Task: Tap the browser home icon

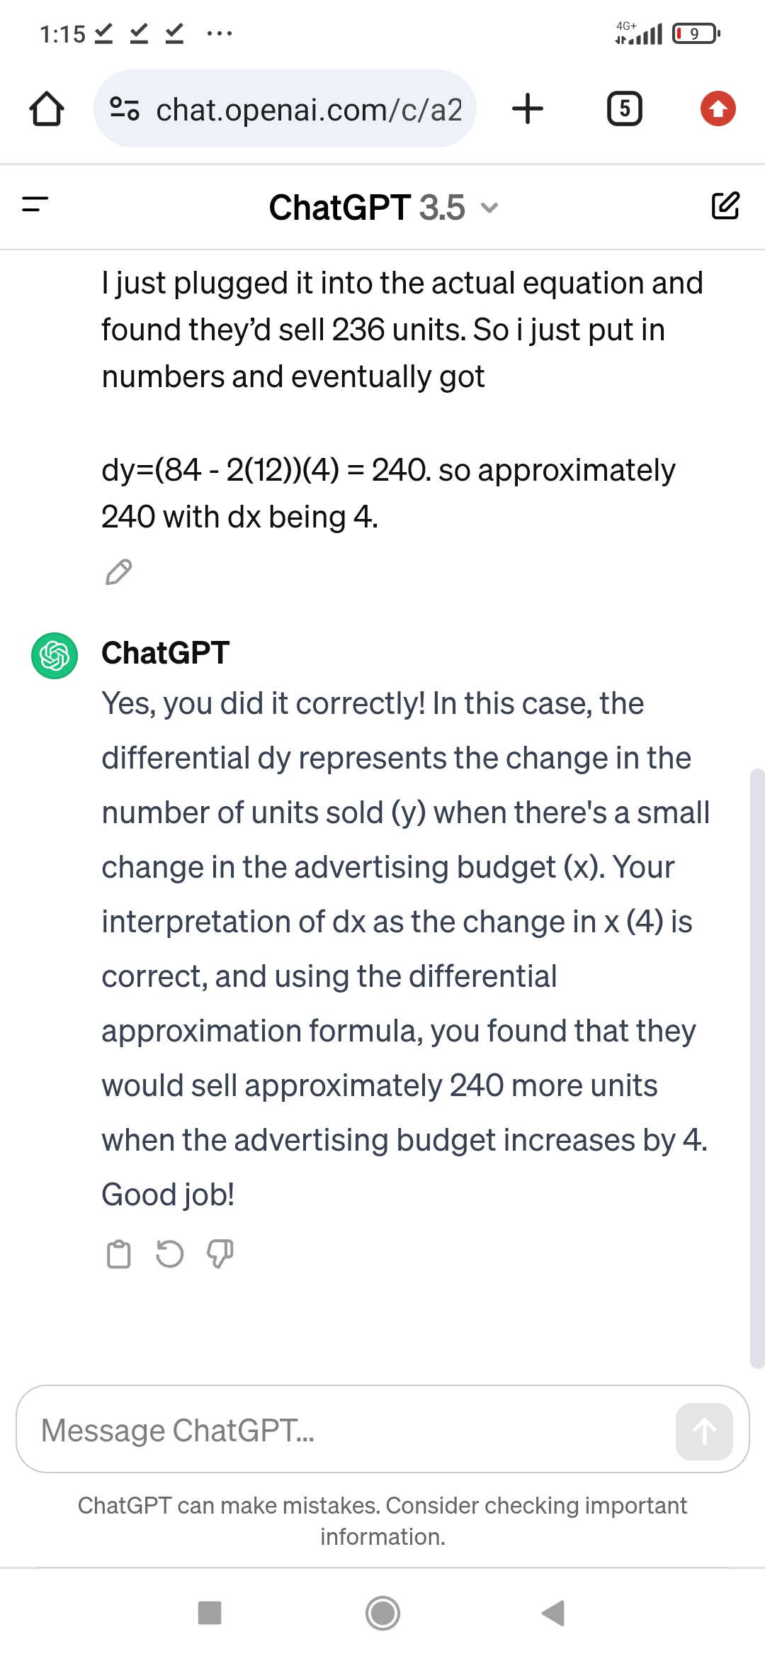Action: coord(47,109)
